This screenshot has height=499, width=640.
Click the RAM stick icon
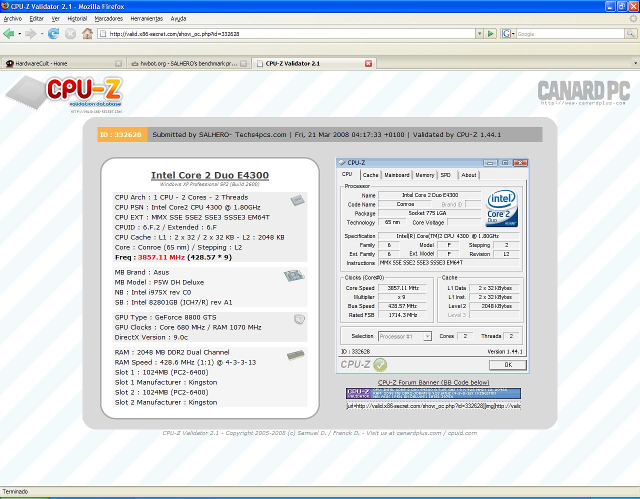click(x=295, y=355)
